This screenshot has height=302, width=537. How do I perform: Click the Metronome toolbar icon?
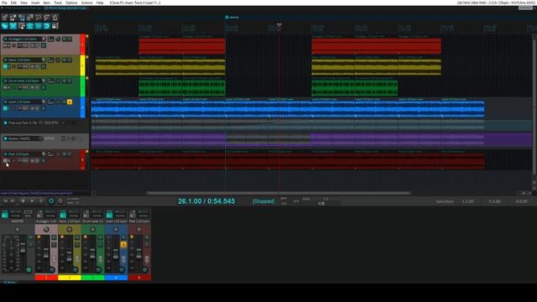click(x=55, y=18)
